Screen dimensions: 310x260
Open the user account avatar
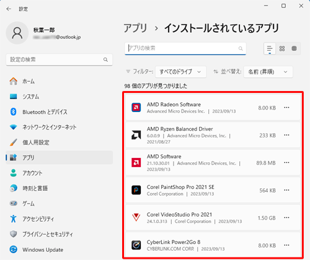click(x=17, y=33)
